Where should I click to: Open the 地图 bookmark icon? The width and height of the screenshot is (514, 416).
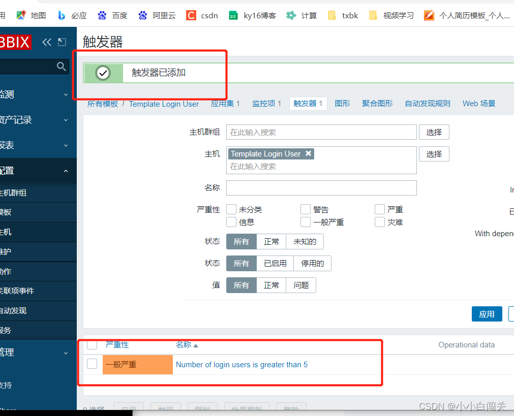(21, 15)
